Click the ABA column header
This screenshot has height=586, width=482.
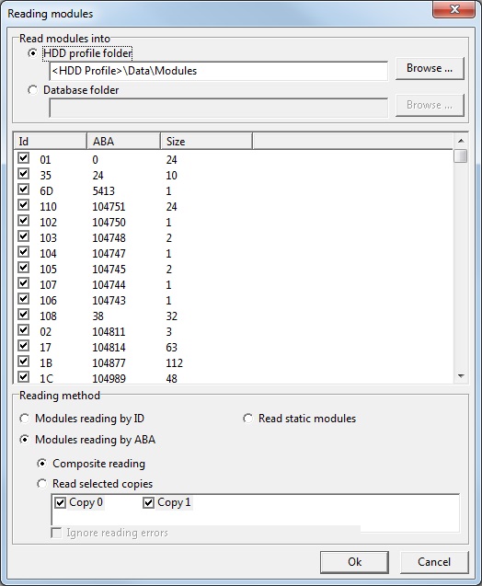[123, 142]
